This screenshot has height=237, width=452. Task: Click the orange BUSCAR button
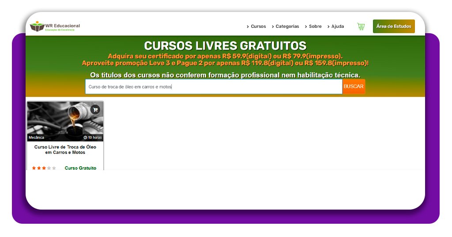point(354,87)
